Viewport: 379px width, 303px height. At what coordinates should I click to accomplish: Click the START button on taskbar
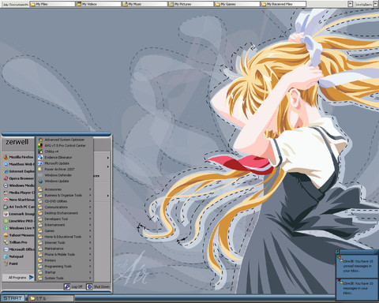[13, 298]
